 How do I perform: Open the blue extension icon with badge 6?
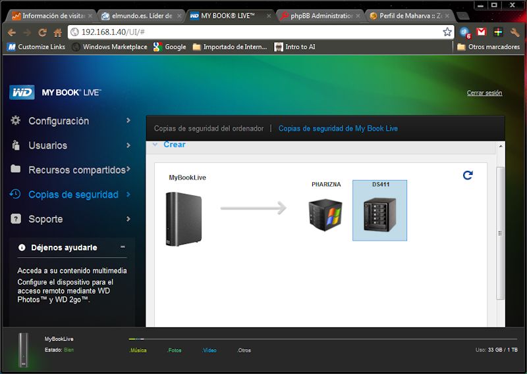click(x=465, y=32)
